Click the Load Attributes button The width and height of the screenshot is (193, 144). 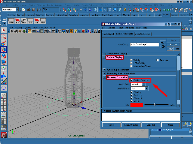coord(131,125)
